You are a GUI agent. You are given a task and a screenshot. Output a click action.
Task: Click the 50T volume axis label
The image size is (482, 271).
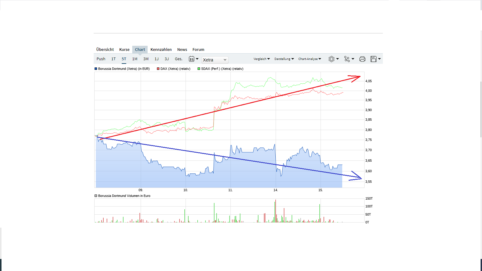[368, 214]
